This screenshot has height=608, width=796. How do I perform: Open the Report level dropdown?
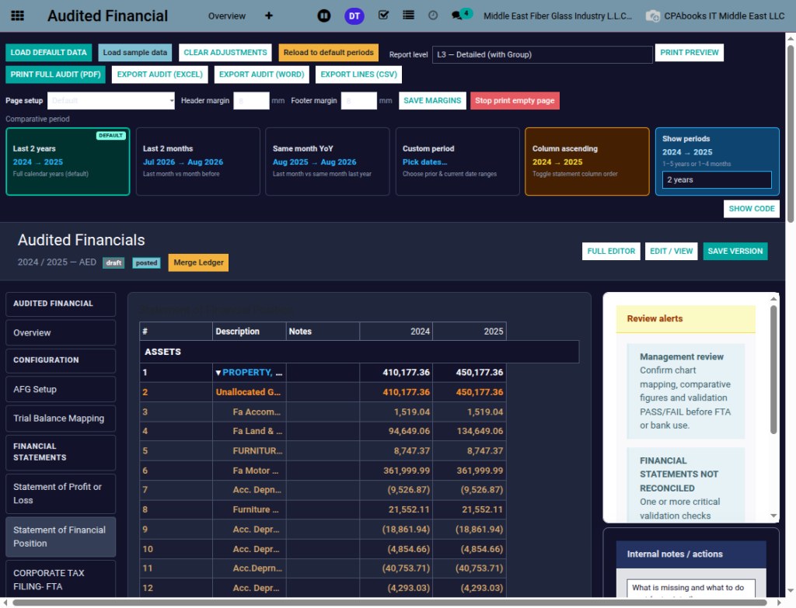coord(542,54)
